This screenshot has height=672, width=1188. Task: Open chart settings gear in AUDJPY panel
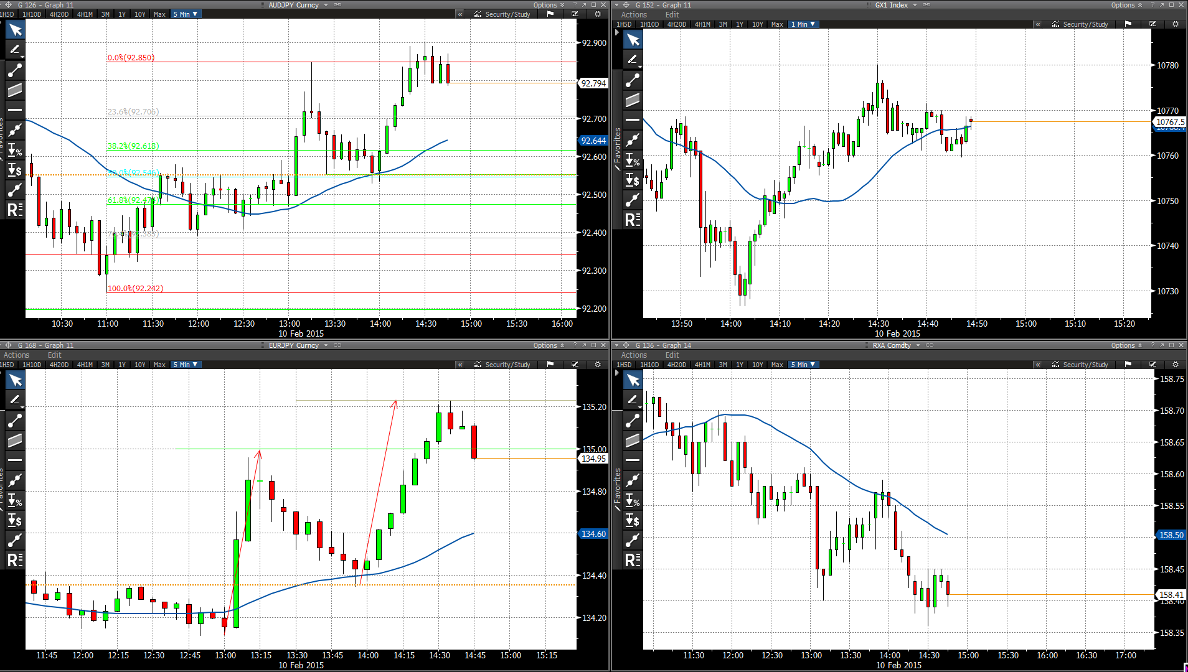tap(598, 14)
